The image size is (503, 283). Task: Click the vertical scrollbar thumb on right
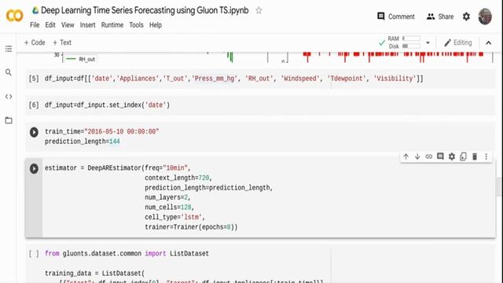coord(499,186)
